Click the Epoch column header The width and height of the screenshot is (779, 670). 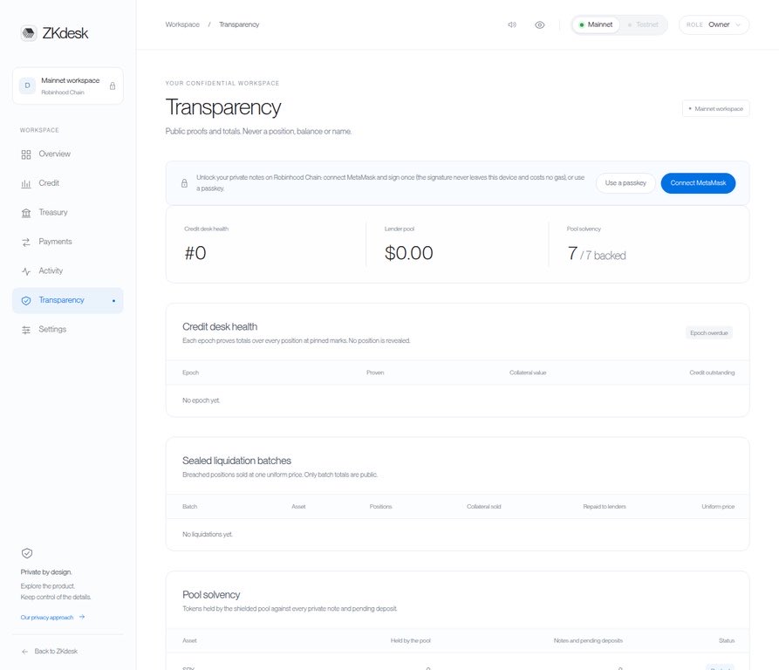click(x=190, y=373)
